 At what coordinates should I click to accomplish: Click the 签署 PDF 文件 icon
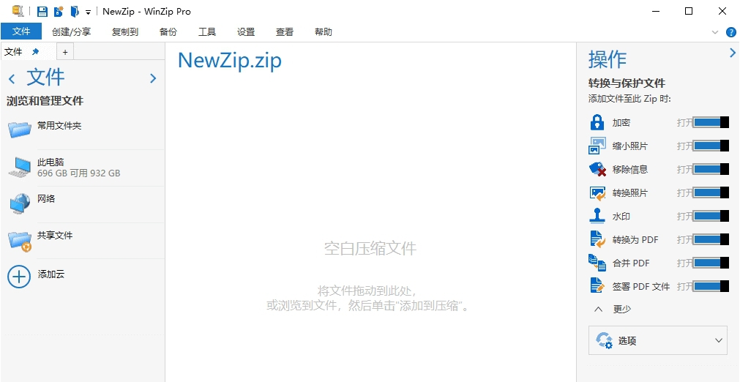(x=597, y=286)
